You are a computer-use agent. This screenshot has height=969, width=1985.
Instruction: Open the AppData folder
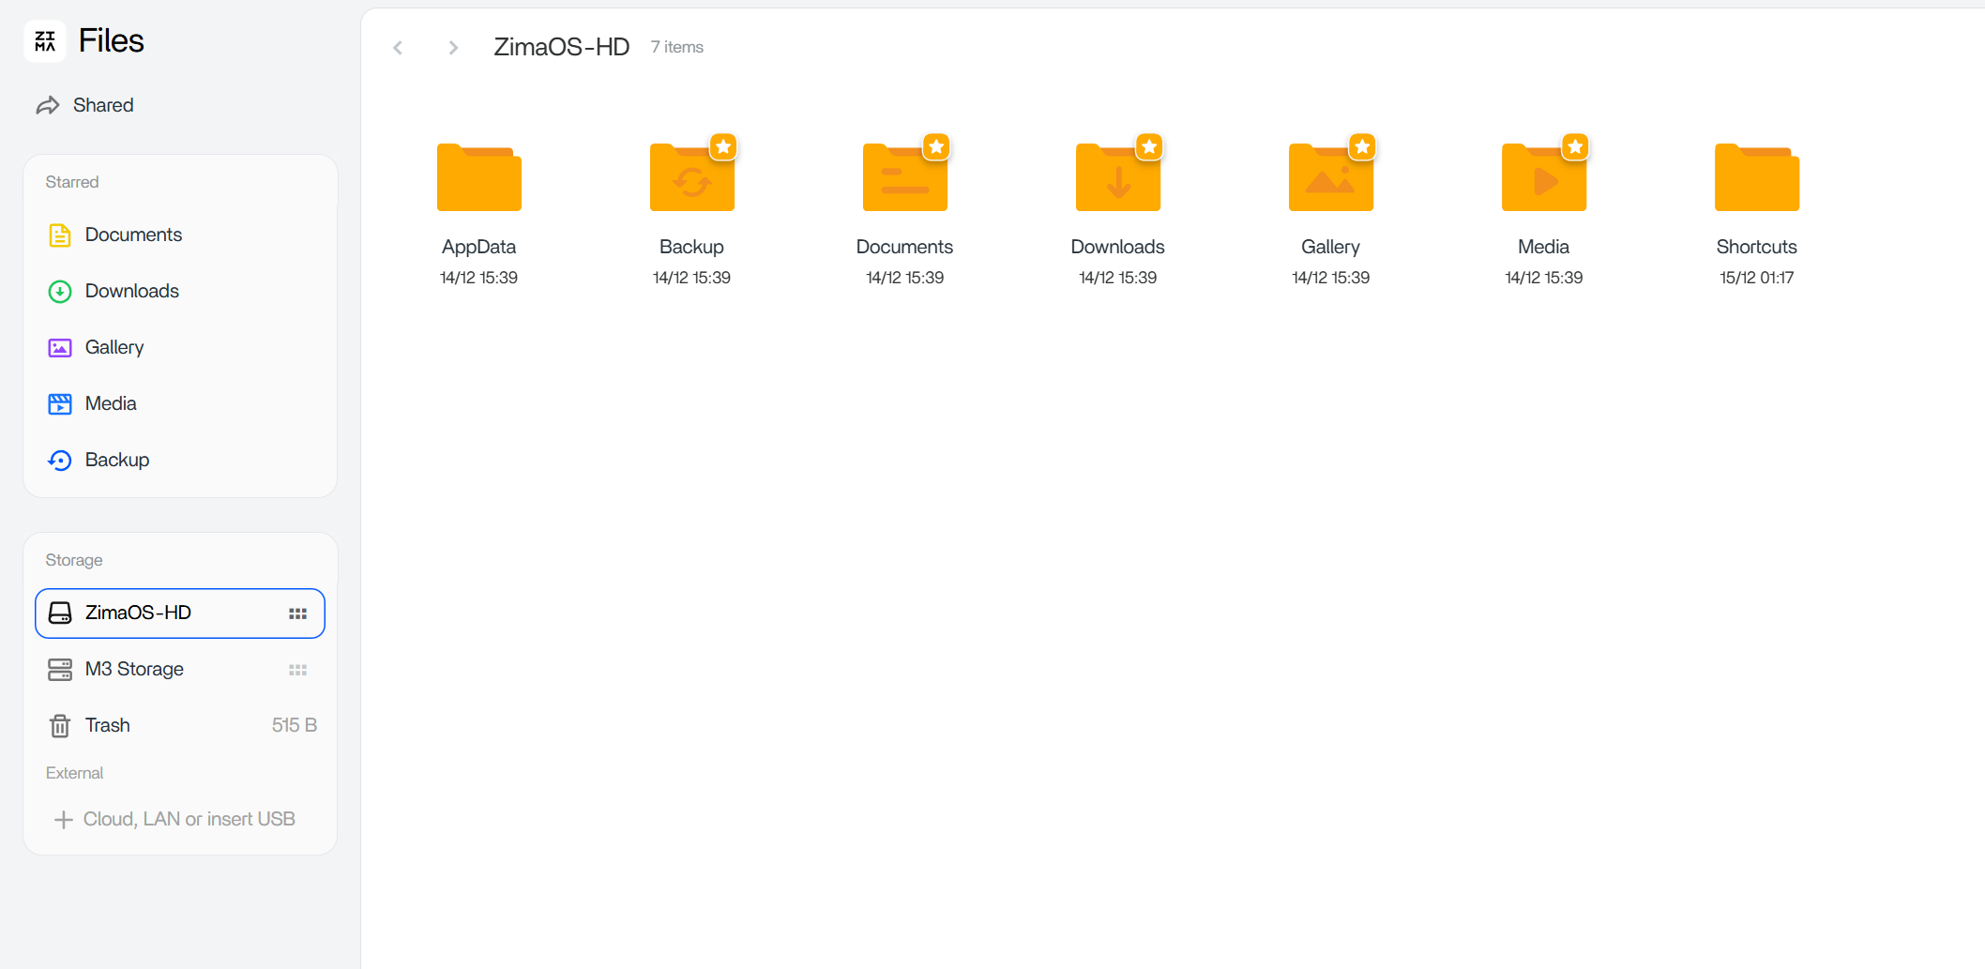478,178
